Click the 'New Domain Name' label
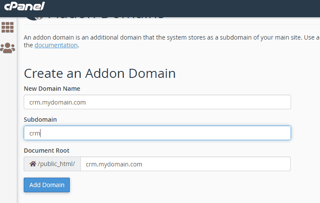The width and height of the screenshot is (320, 203). click(52, 89)
